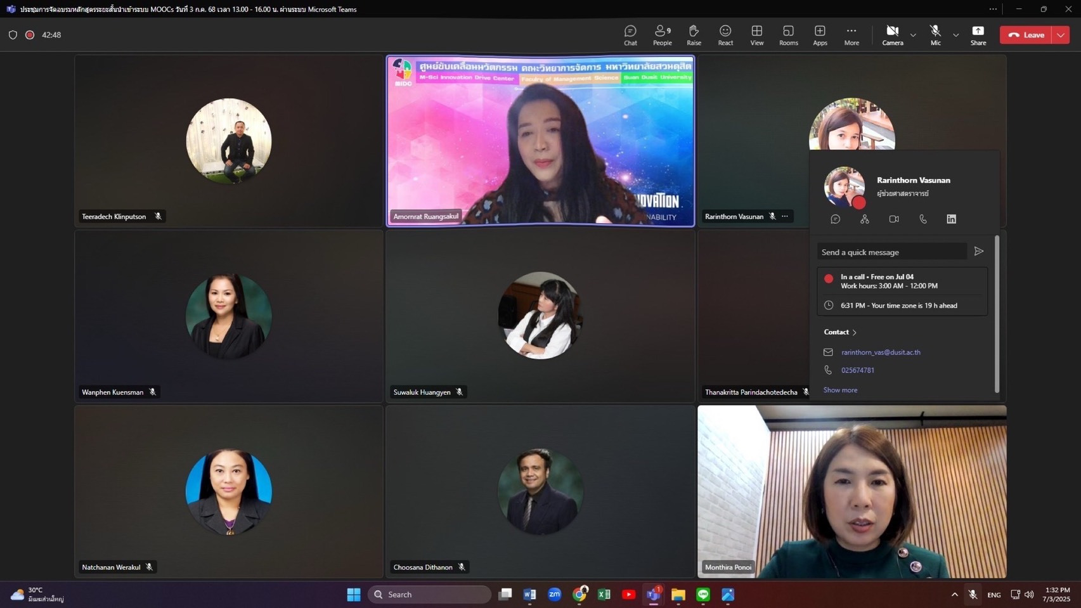Click the Send a quick message field

click(x=891, y=252)
